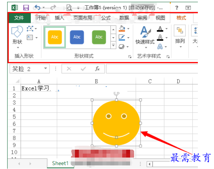Click the text effects glowing A icon
Viewport: 214px width, 169px height.
160,47
